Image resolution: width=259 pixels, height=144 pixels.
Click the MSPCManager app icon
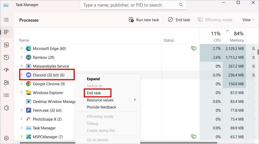coord(28,137)
